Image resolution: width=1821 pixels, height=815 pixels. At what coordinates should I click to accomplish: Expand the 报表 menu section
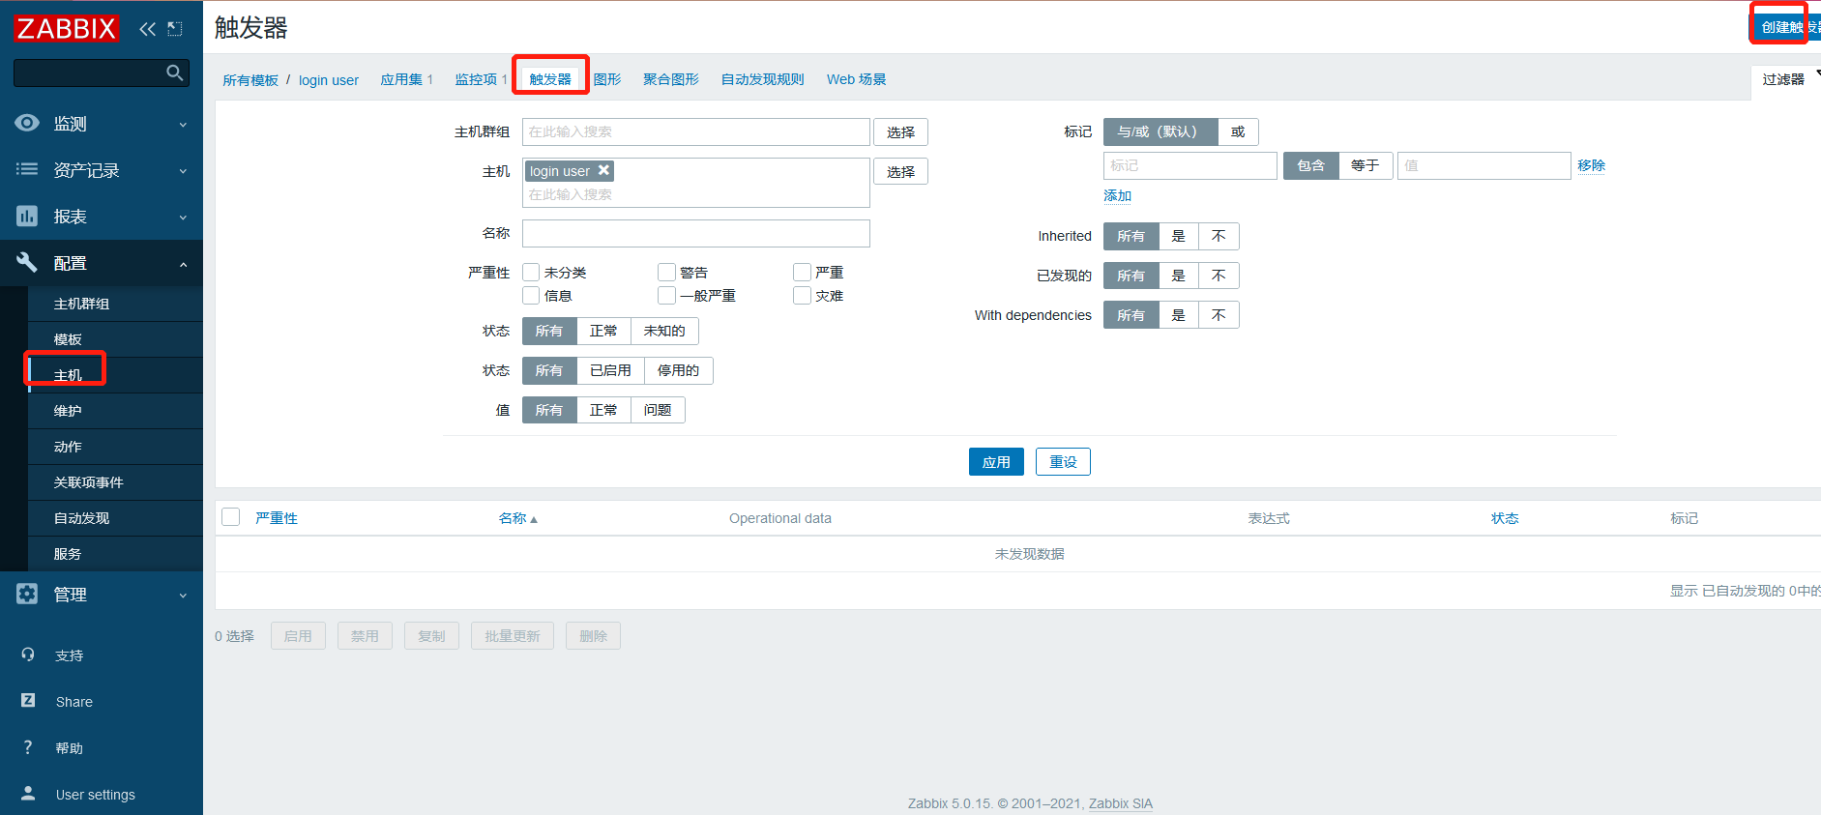coord(183,217)
